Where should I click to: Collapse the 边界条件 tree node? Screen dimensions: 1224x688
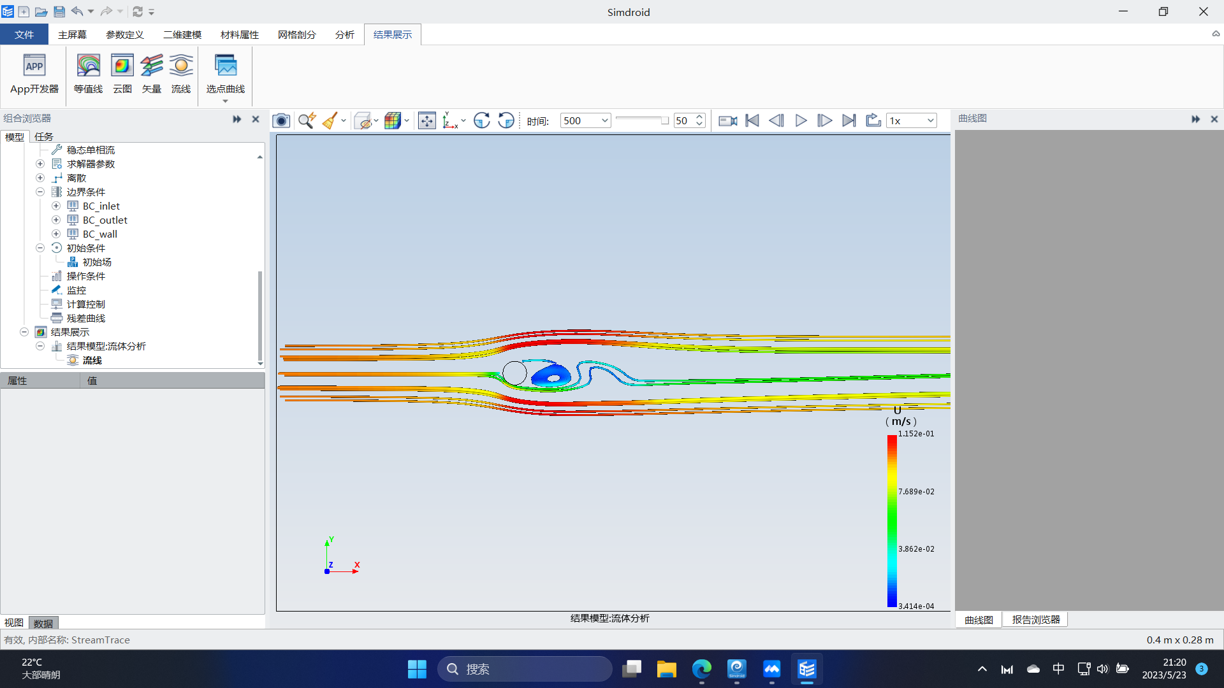[x=40, y=192]
